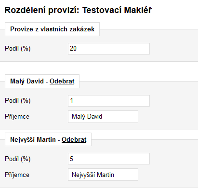Click Podíl (%) label under Provize z vlastních zakázek
The image size is (198, 190).
18,48
